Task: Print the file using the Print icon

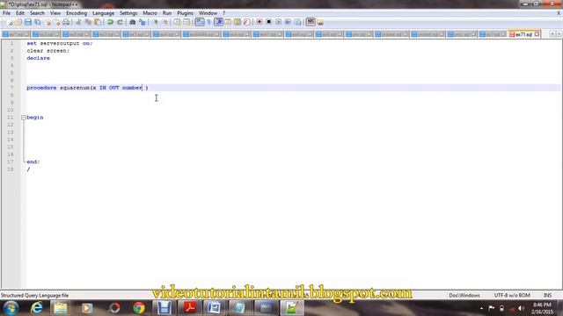Action: (66, 22)
